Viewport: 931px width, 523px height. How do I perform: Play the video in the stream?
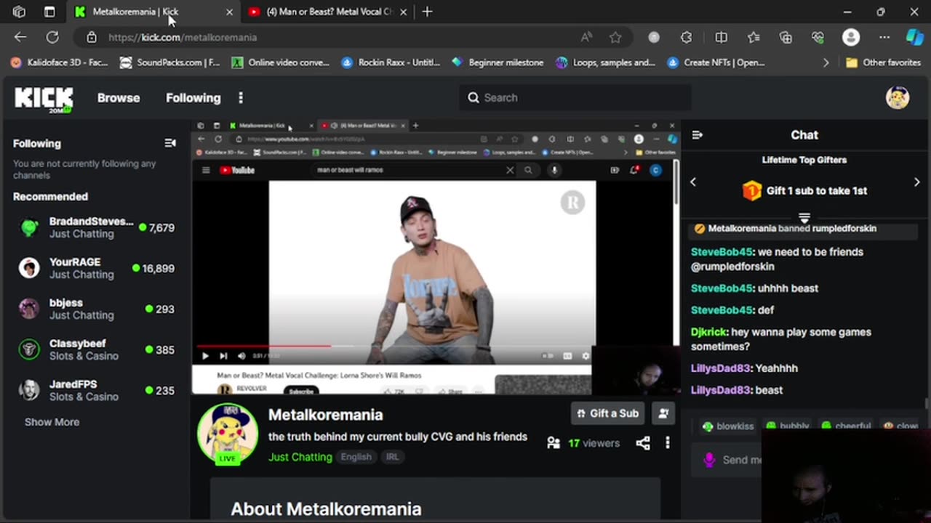point(205,356)
